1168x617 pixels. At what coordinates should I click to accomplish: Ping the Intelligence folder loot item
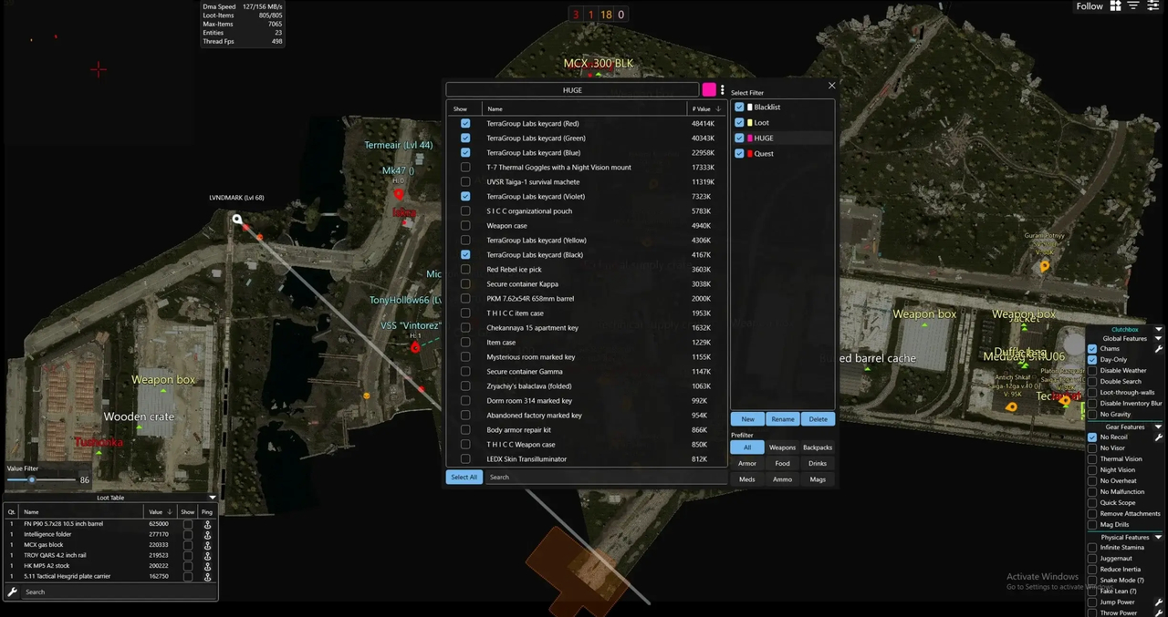point(208,535)
